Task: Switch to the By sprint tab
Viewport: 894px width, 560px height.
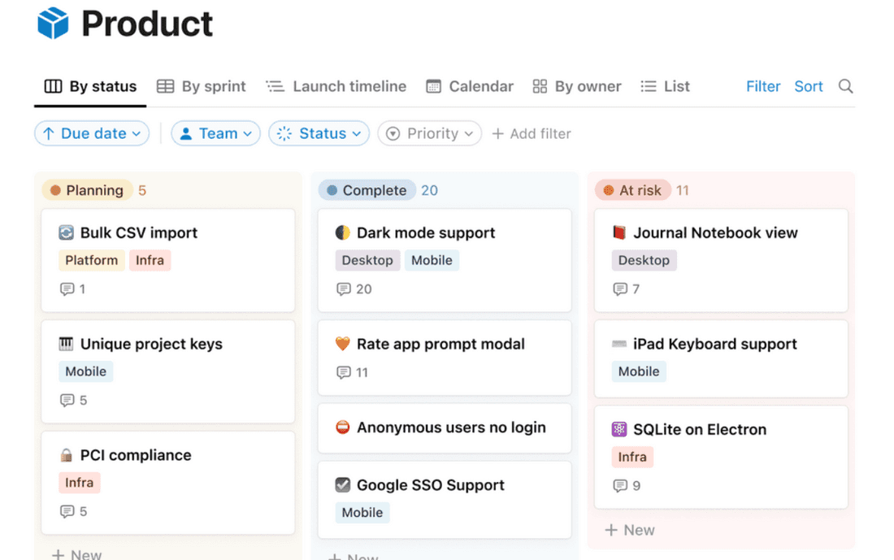Action: 202,86
